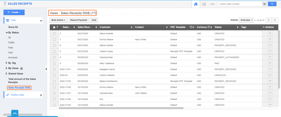Select checkbox for Emma Watson receipt 7
281x117 pixels.
[54, 39]
